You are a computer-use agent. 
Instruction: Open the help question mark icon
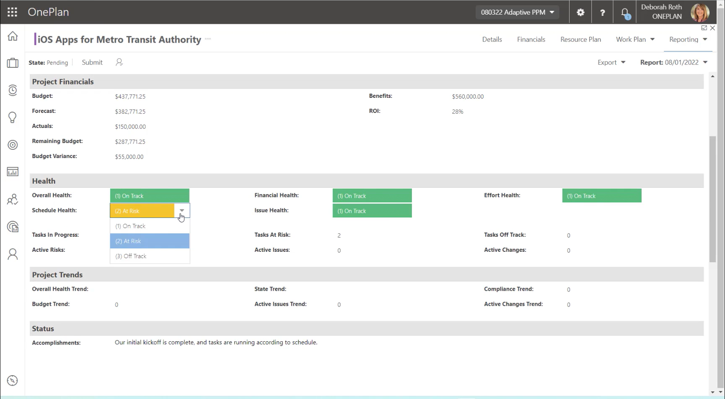coord(603,13)
